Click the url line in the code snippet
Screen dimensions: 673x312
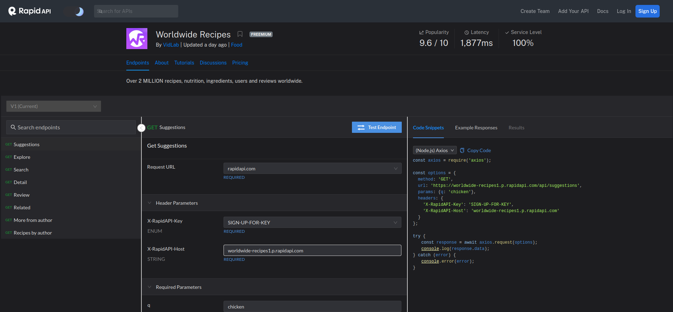(x=500, y=185)
